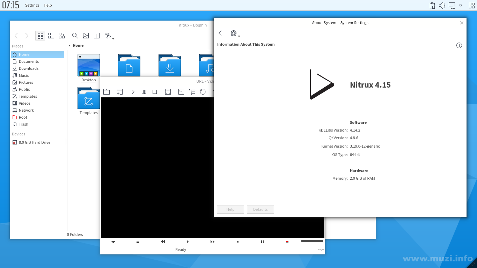This screenshot has height=268, width=477.
Task: Click the reload icon in video player toolbar
Action: tap(203, 92)
